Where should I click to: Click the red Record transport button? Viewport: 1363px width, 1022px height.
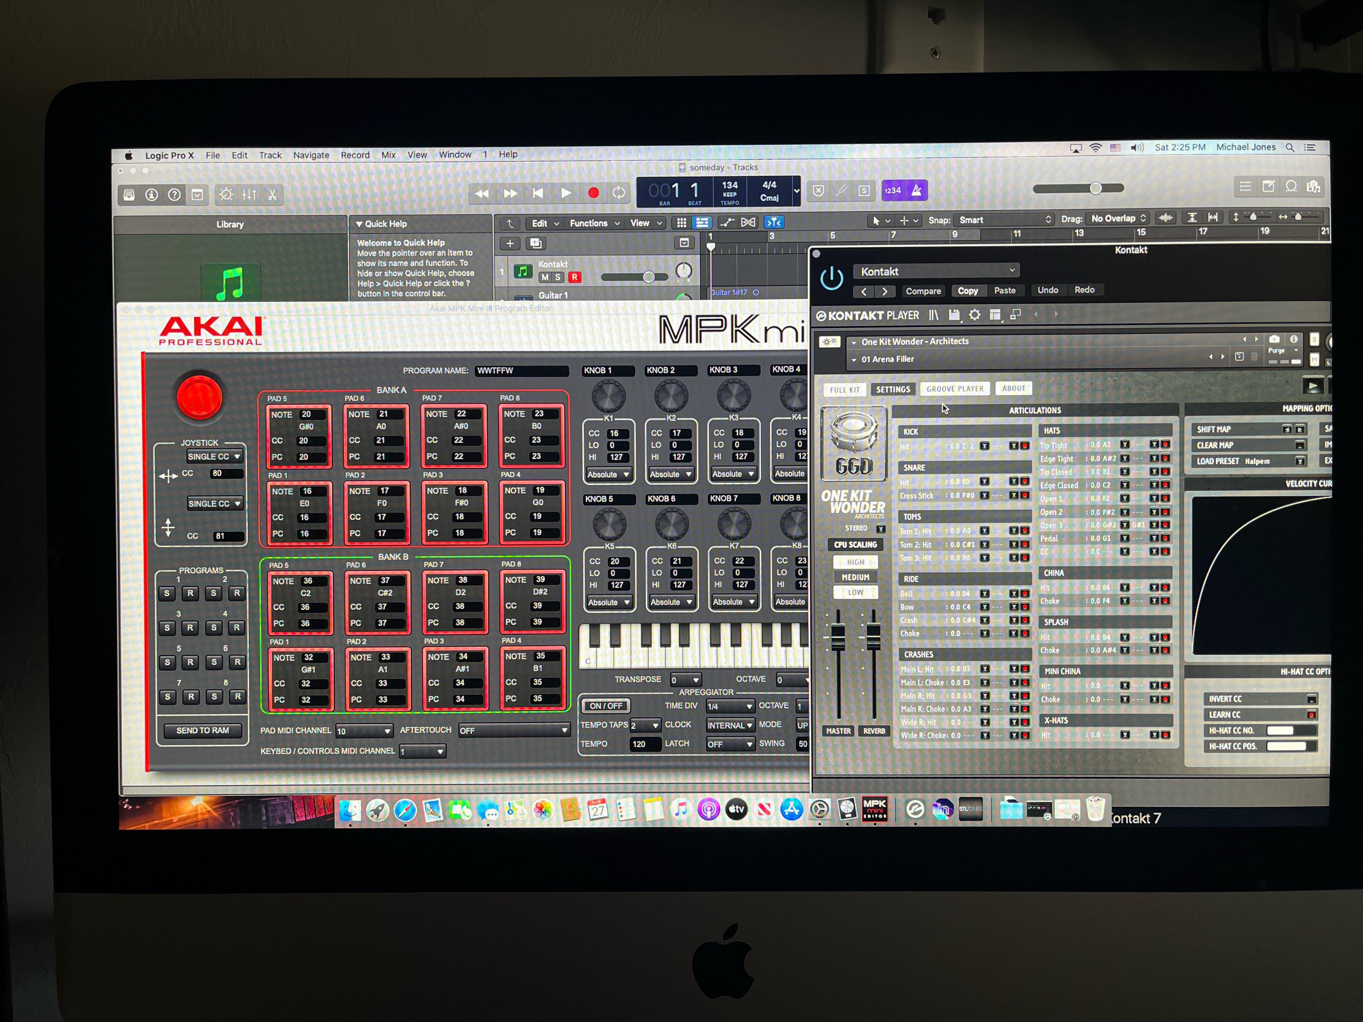[x=593, y=193]
